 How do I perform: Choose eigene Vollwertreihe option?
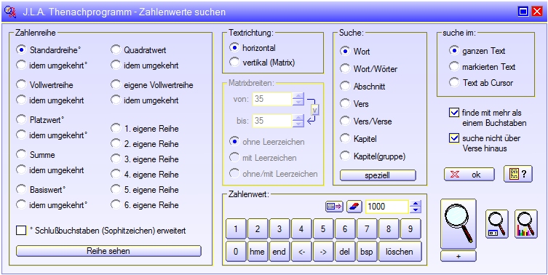click(x=116, y=84)
